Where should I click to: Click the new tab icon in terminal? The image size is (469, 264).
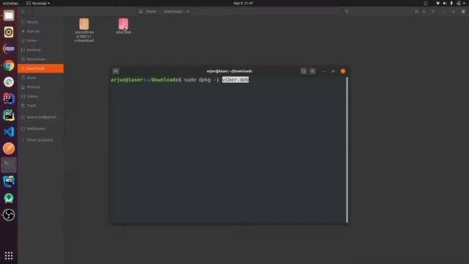116,71
